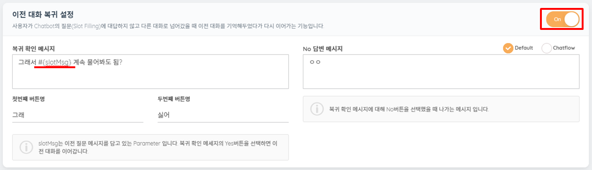Click the info icon in No버튼 notice

[317, 109]
